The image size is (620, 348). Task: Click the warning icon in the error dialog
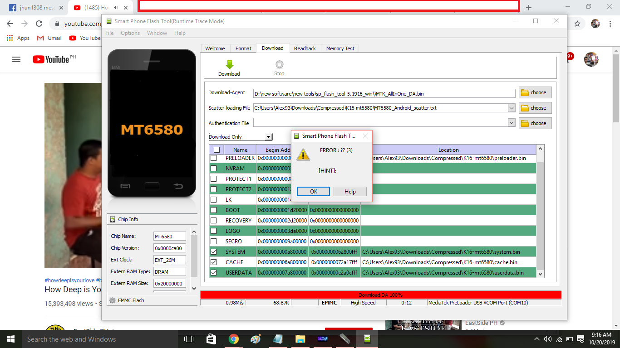click(x=303, y=154)
